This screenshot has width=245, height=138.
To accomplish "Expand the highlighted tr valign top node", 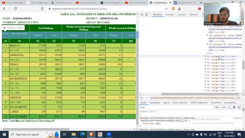I will click(206, 56).
